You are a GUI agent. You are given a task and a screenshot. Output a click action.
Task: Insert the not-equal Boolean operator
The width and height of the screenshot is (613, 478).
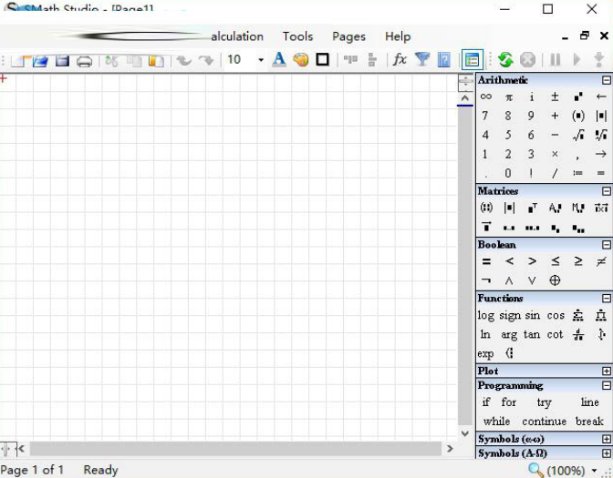[601, 261]
